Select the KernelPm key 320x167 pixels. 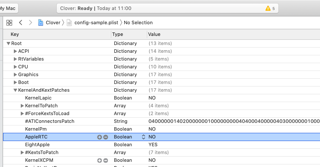click(36, 129)
